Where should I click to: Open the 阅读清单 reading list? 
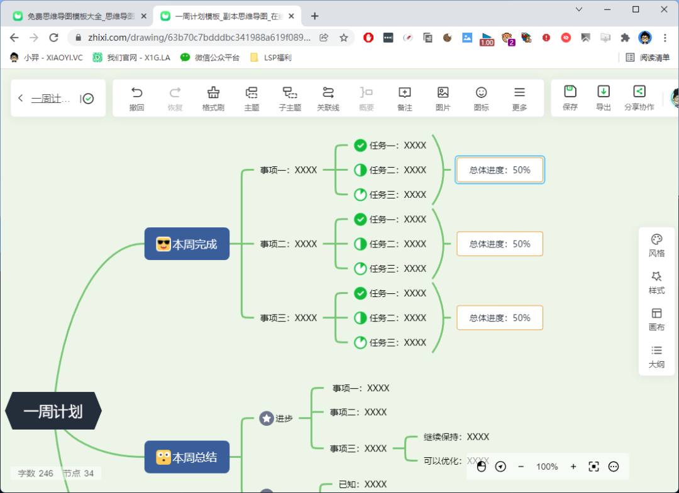(x=648, y=58)
